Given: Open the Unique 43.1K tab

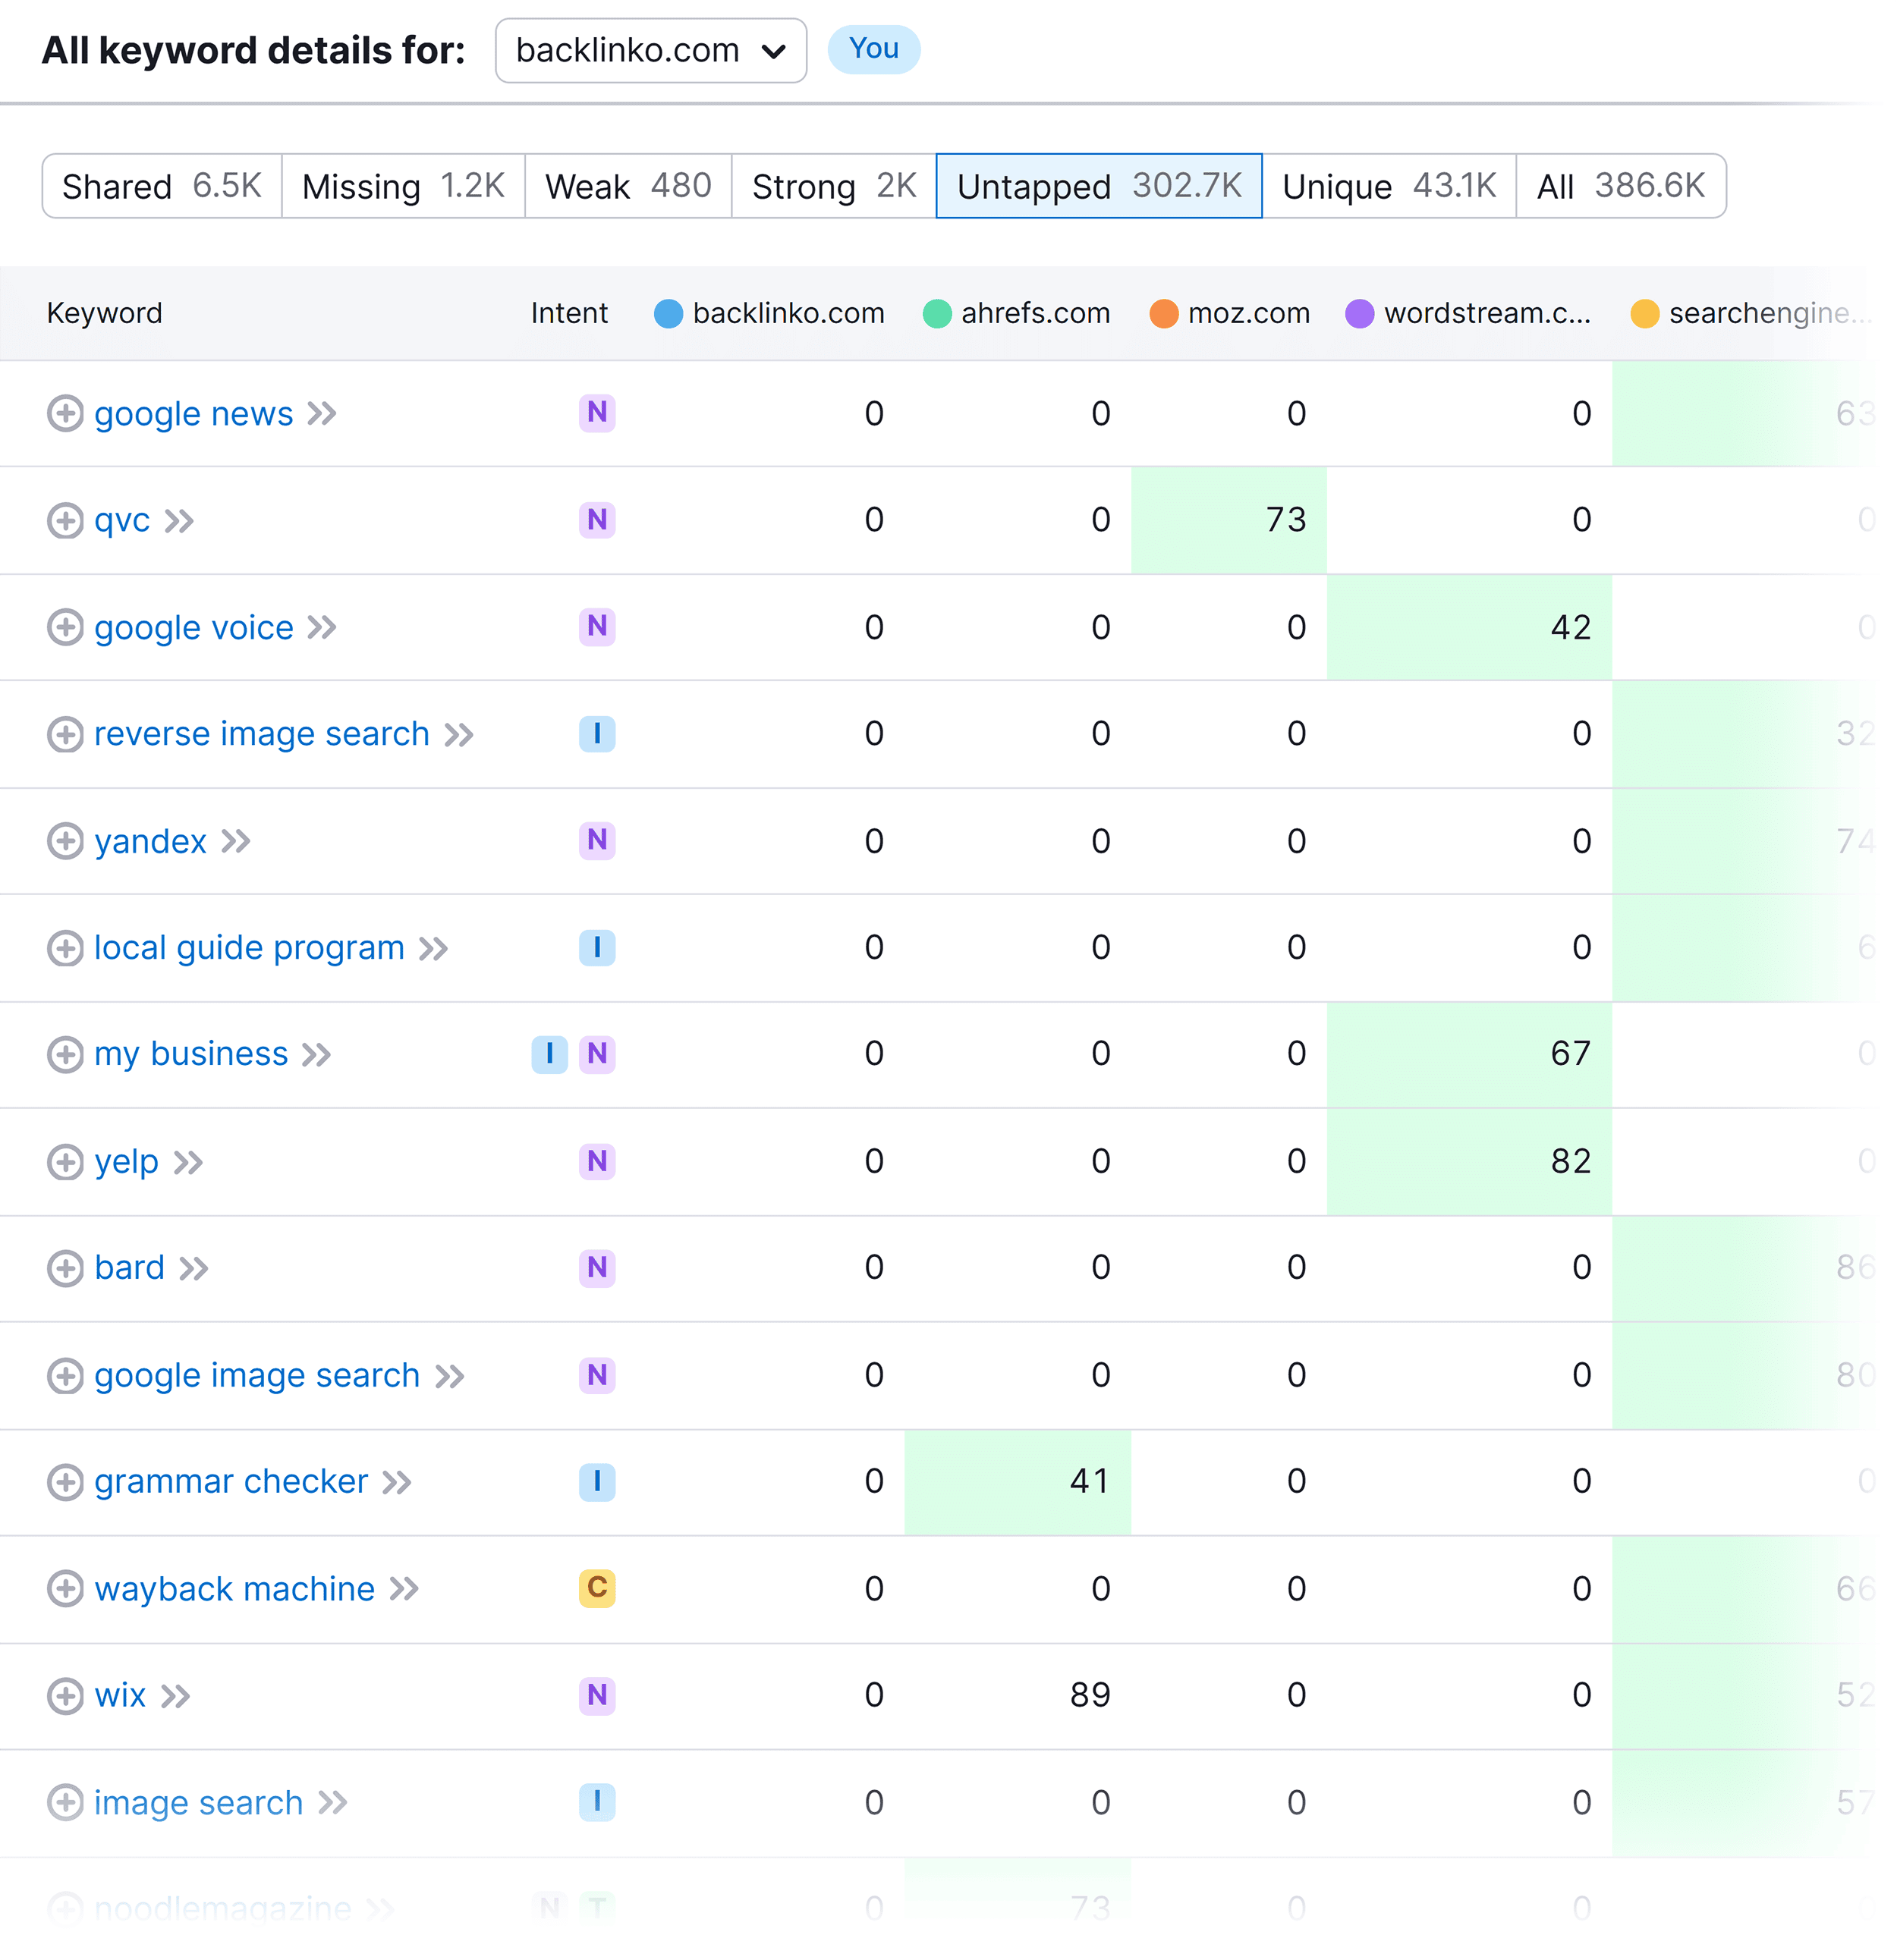Looking at the screenshot, I should point(1389,186).
